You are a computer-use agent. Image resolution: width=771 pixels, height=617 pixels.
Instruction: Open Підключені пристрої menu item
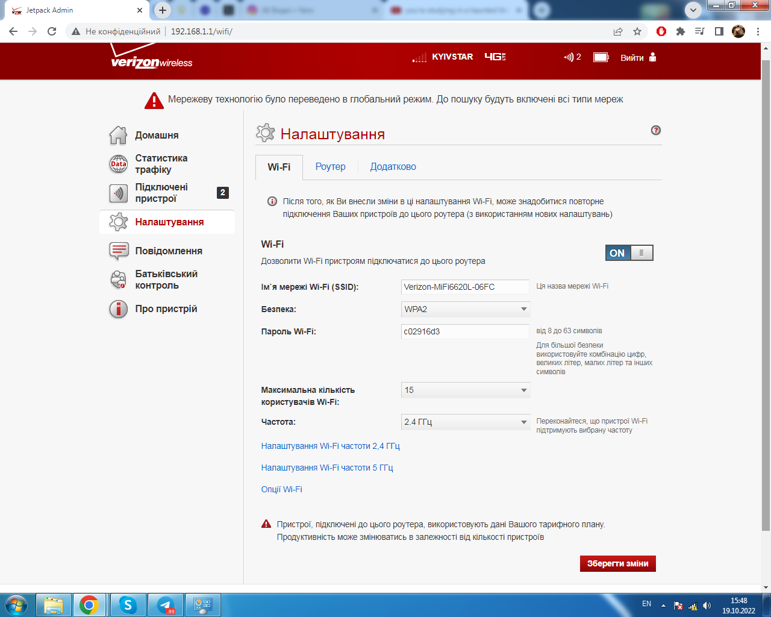tap(161, 193)
